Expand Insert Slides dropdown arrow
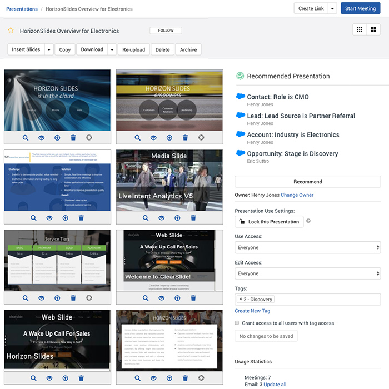This screenshot has width=389, height=389. click(49, 49)
